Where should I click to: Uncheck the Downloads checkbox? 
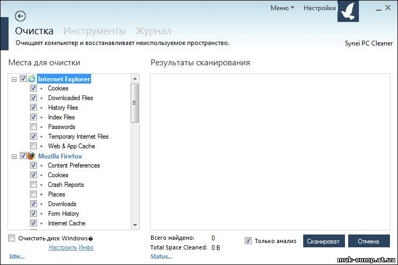(33, 203)
